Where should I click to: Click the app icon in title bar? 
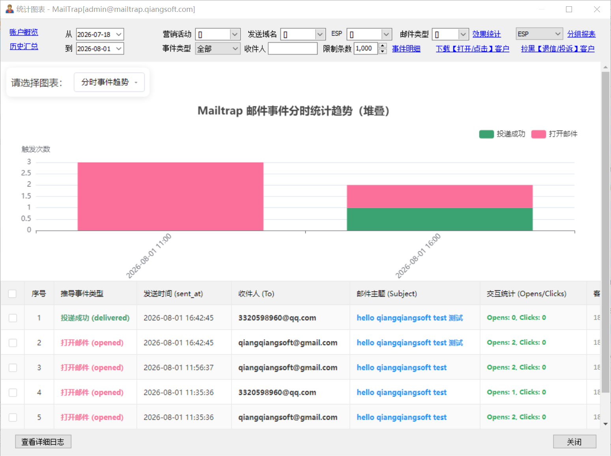coord(9,9)
